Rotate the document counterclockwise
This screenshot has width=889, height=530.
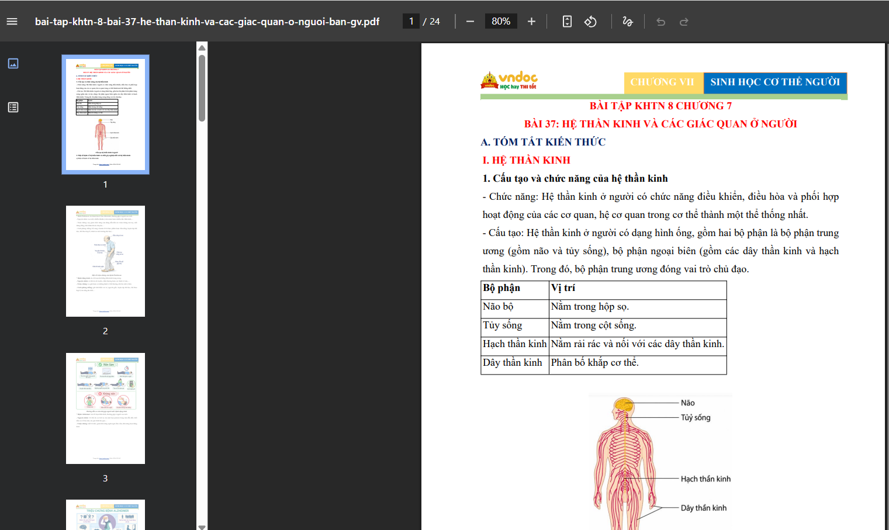coord(590,22)
